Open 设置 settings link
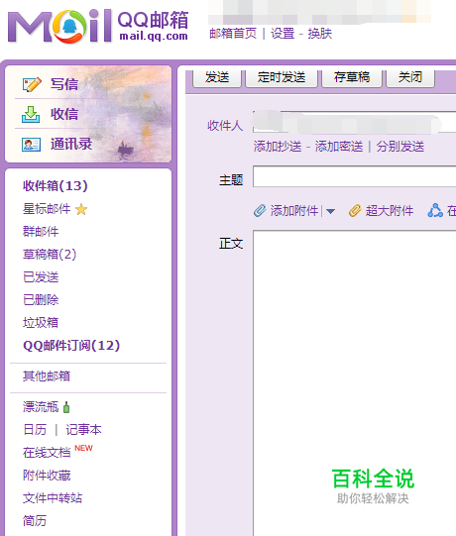The height and width of the screenshot is (536, 456). pyautogui.click(x=283, y=34)
